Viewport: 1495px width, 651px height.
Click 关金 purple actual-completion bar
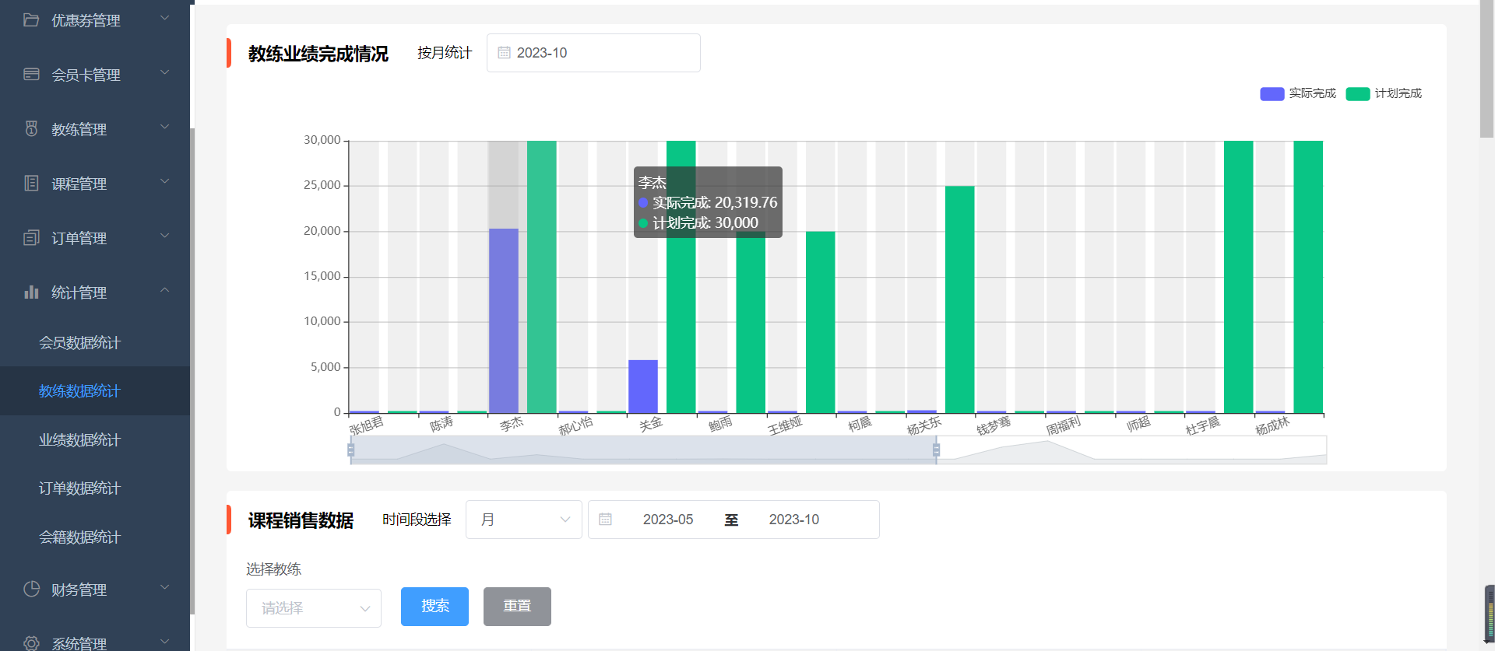pyautogui.click(x=643, y=387)
